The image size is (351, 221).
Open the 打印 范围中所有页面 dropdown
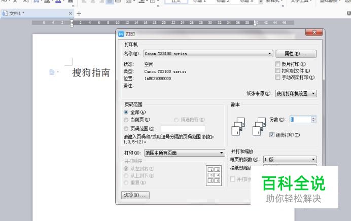coord(185,153)
